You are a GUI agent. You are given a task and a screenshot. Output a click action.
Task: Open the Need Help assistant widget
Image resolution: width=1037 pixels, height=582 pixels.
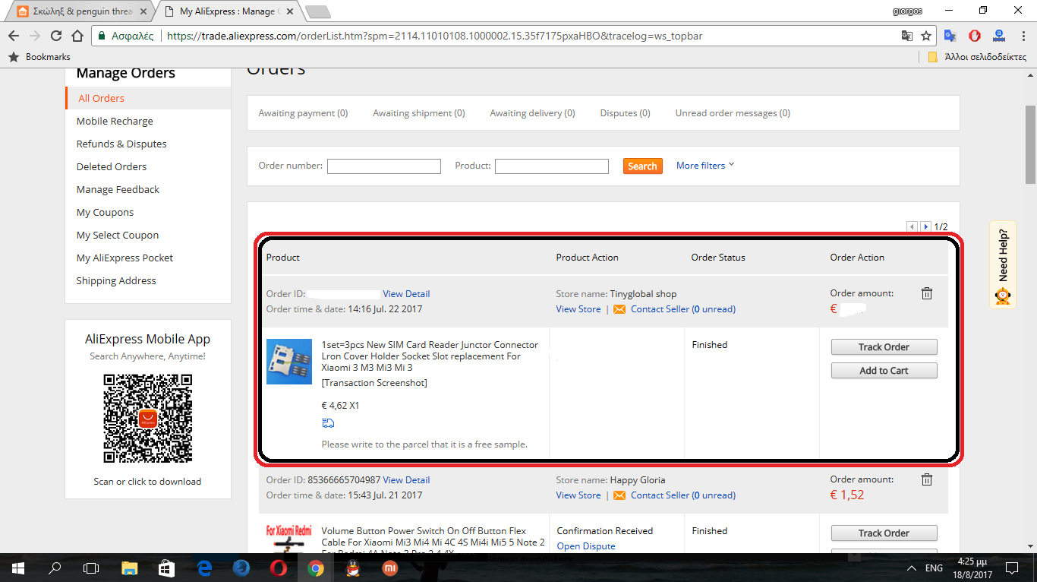point(1003,264)
